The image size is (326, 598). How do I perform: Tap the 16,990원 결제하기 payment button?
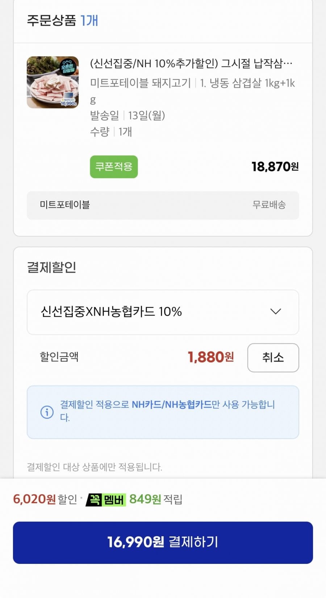tap(163, 542)
